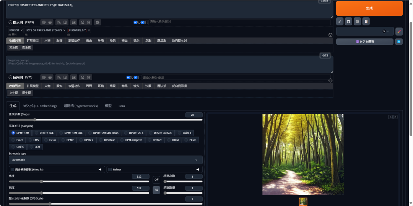The width and height of the screenshot is (413, 206).
Task: Expand negative keywords with right-side circle chevron
Action: click(330, 81)
